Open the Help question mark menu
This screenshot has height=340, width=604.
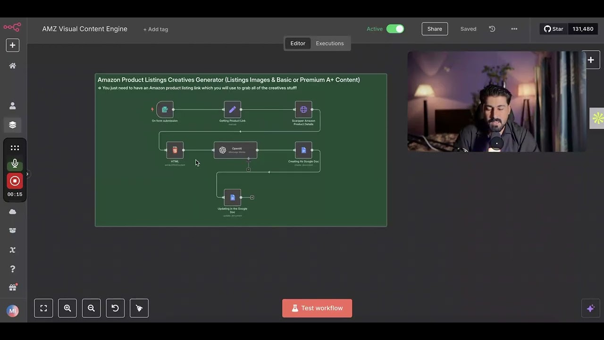tap(13, 269)
